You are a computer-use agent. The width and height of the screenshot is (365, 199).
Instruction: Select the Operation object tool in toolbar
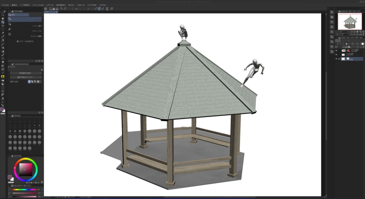[3, 22]
